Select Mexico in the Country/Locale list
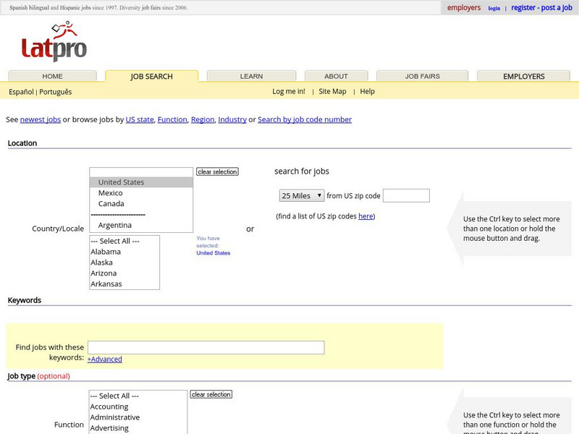 (x=110, y=192)
